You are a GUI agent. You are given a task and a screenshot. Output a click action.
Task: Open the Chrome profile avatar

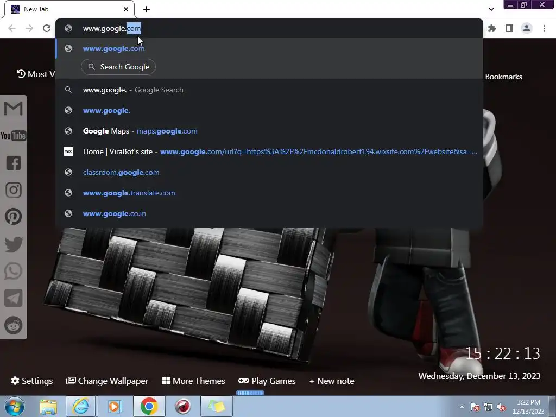click(527, 28)
